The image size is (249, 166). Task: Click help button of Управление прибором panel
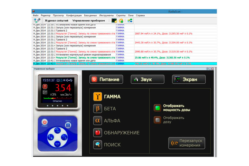[x=207, y=69]
